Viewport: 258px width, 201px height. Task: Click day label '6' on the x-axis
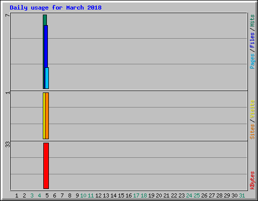(x=54, y=195)
